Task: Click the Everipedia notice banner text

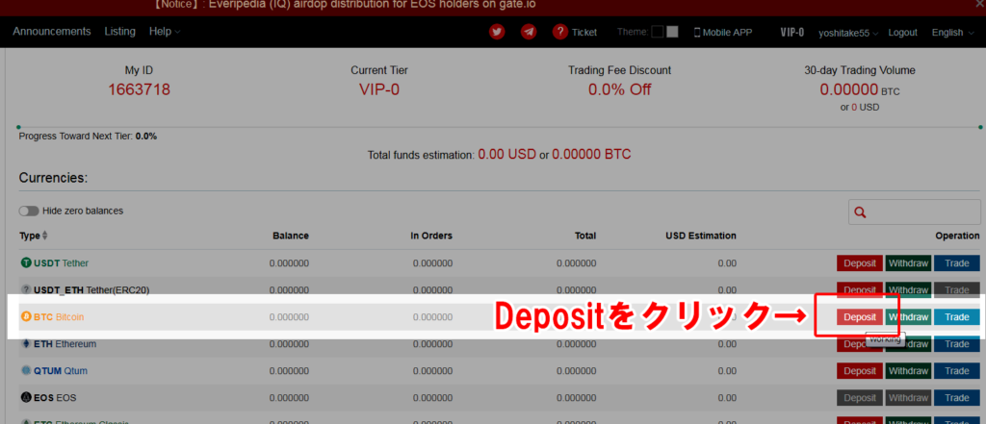Action: [344, 5]
